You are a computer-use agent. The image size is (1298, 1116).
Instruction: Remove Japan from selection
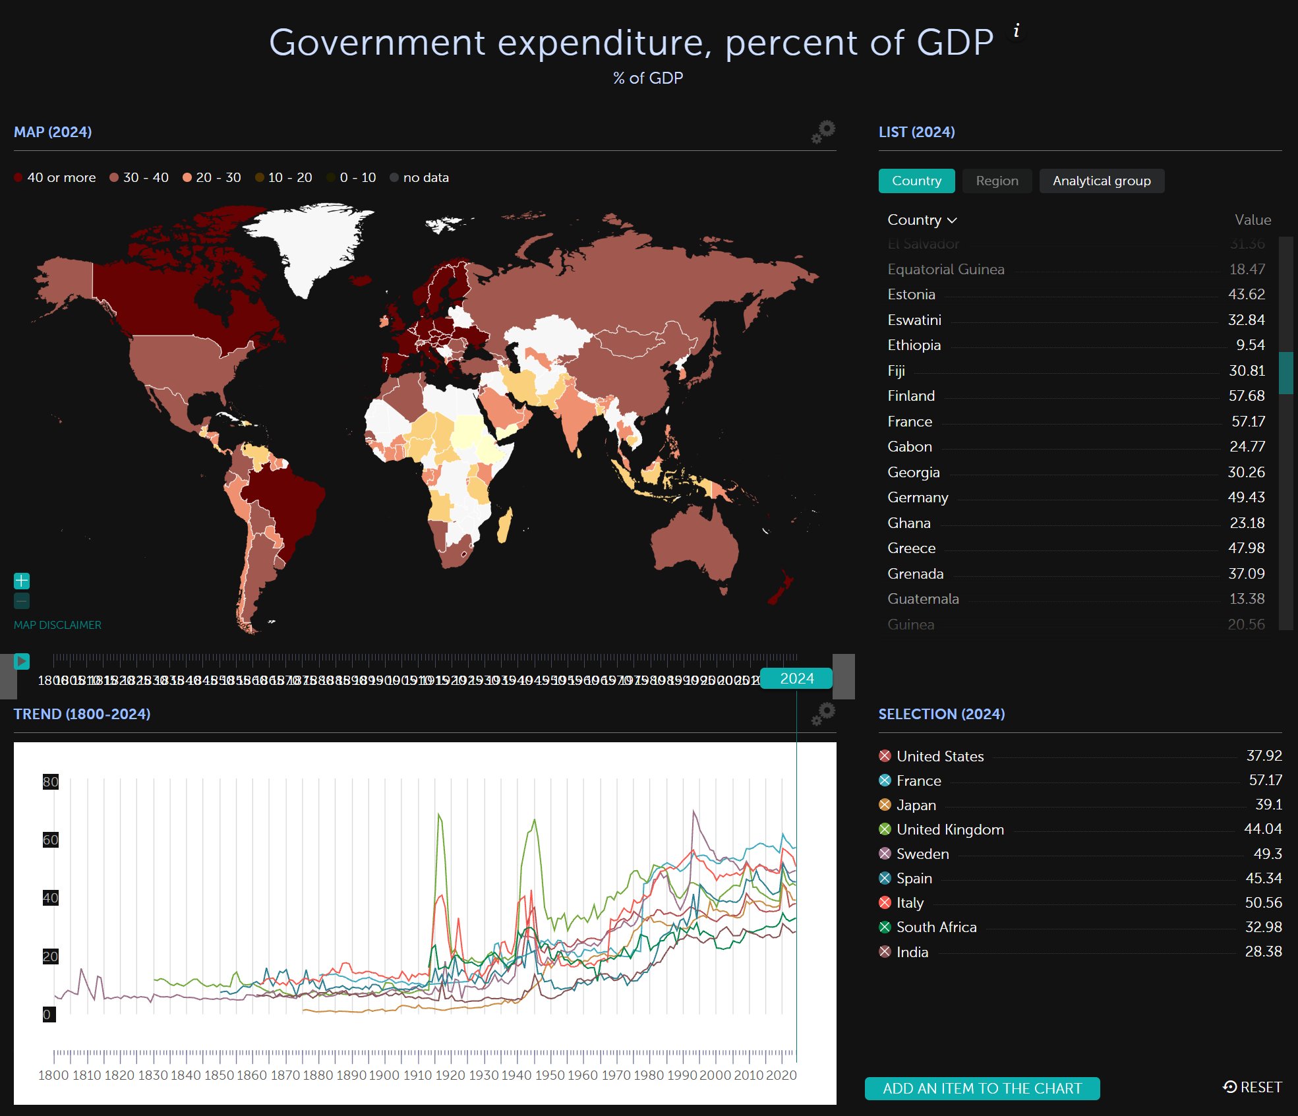pos(885,805)
